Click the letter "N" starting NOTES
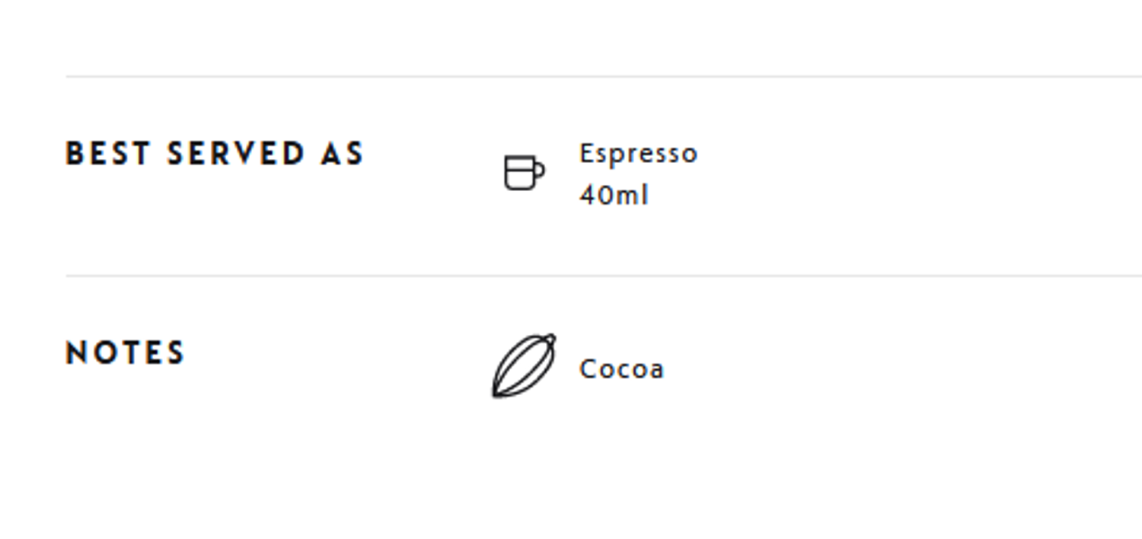Image resolution: width=1142 pixels, height=539 pixels. (76, 353)
